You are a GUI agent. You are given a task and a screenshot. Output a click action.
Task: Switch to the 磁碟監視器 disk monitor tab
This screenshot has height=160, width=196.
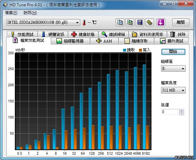coord(71,41)
